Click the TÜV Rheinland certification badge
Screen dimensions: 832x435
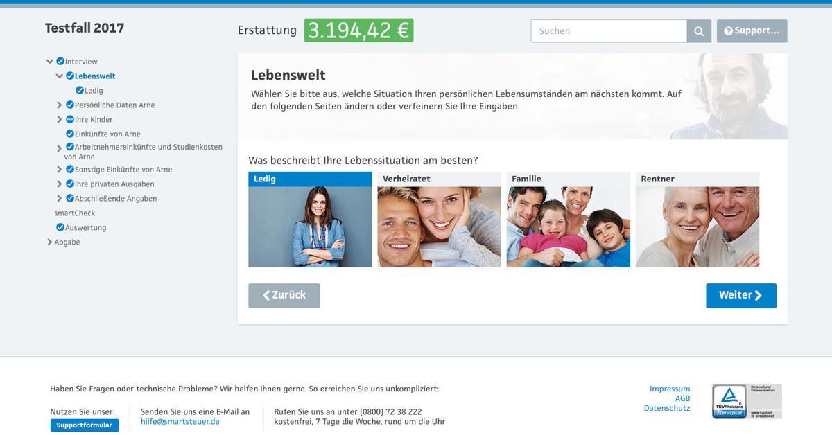coord(747,402)
